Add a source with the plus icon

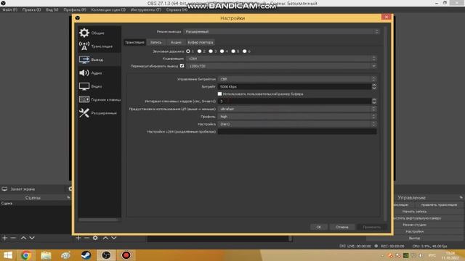click(78, 238)
